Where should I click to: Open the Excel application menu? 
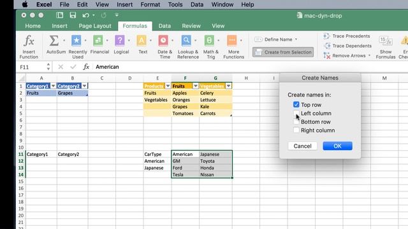pyautogui.click(x=44, y=4)
